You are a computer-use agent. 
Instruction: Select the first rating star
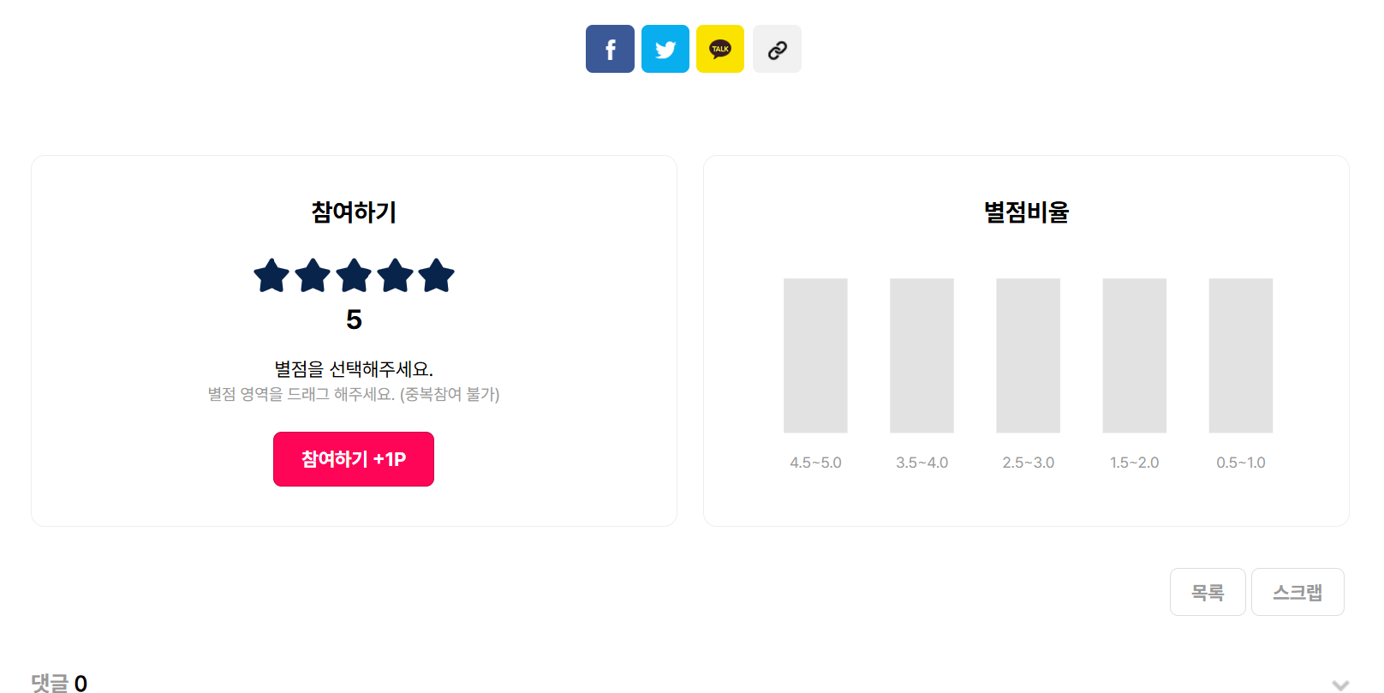[271, 276]
